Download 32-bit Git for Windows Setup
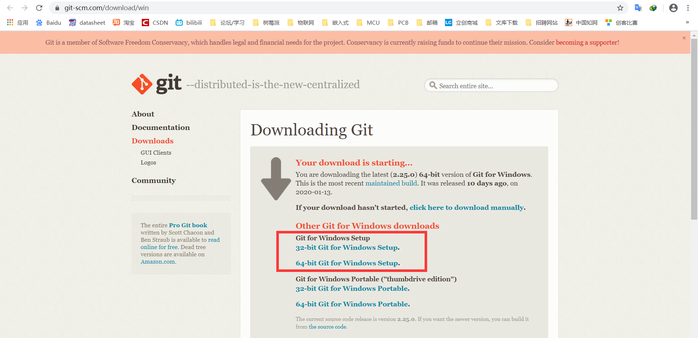Image resolution: width=698 pixels, height=338 pixels. pos(347,248)
